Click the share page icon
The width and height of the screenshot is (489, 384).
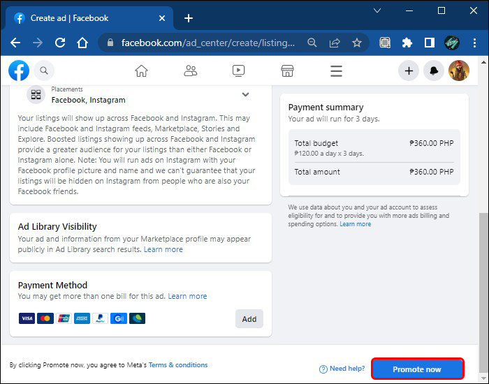click(x=335, y=43)
